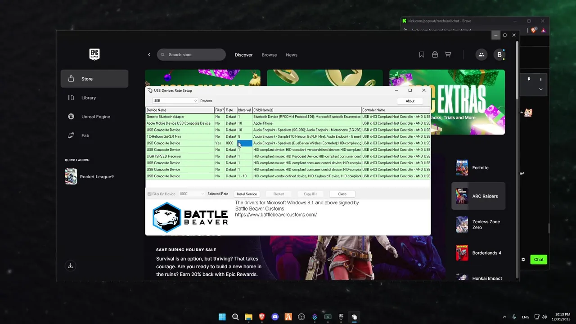Click the ENG language indicator in taskbar

(x=526, y=317)
